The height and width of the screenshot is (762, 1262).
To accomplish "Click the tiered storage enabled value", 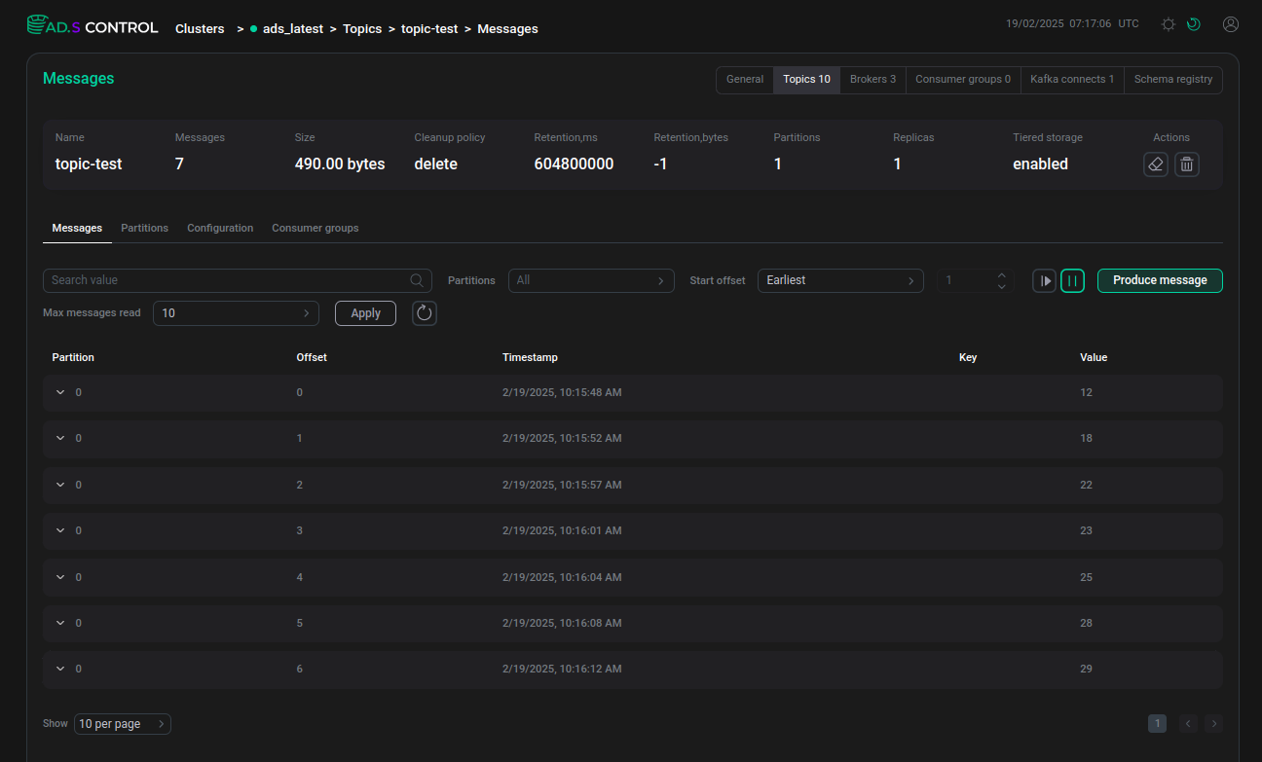I will click(x=1040, y=164).
